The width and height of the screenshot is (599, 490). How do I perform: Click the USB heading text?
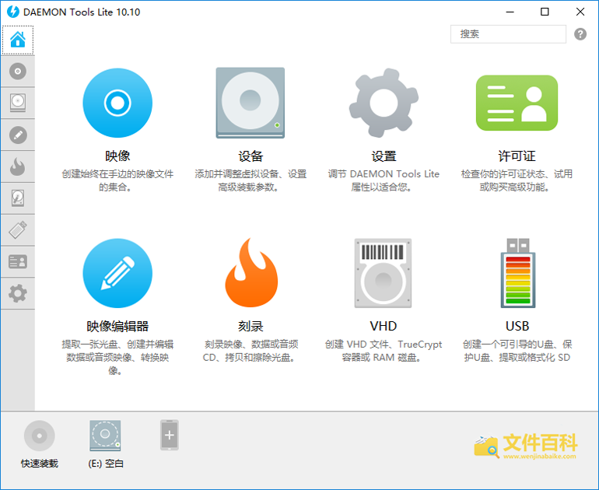pos(517,326)
